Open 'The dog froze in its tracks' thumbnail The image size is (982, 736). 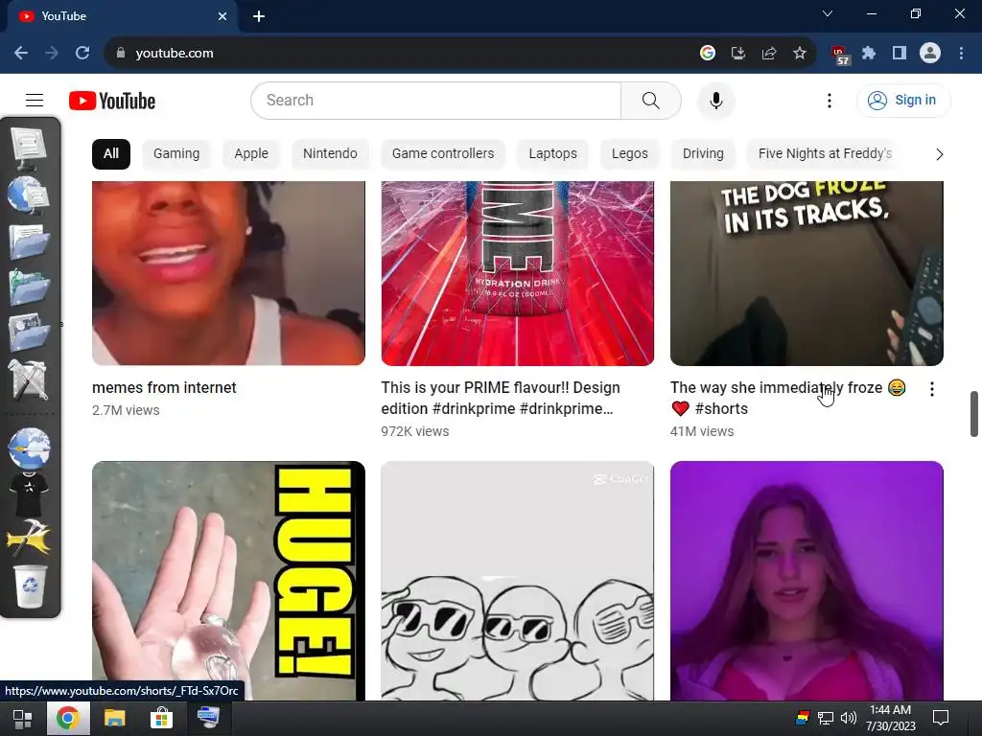point(807,273)
